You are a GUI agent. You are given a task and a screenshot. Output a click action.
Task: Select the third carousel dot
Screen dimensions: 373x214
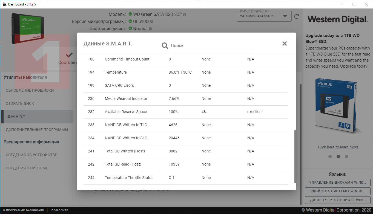click(346, 157)
